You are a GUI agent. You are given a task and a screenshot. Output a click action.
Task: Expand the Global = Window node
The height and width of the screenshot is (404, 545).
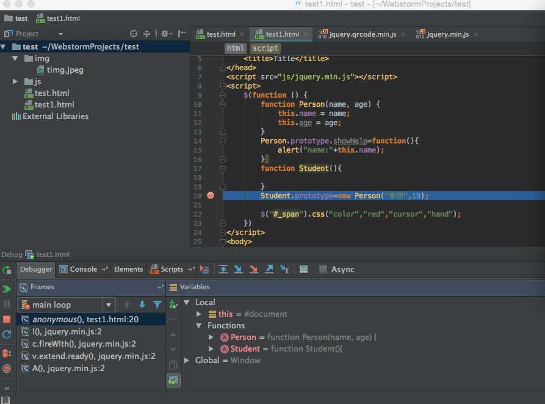187,360
